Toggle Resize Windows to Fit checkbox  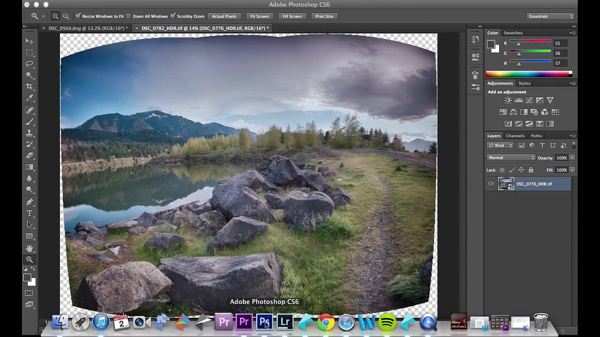pyautogui.click(x=78, y=16)
